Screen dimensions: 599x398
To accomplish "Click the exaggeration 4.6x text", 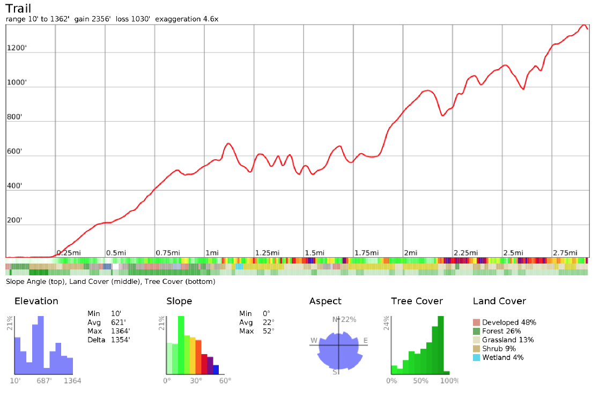I will coord(187,19).
